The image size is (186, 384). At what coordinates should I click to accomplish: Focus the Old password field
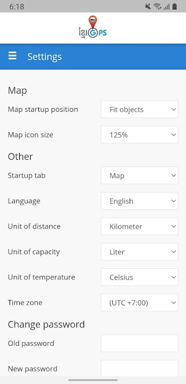[139, 343]
